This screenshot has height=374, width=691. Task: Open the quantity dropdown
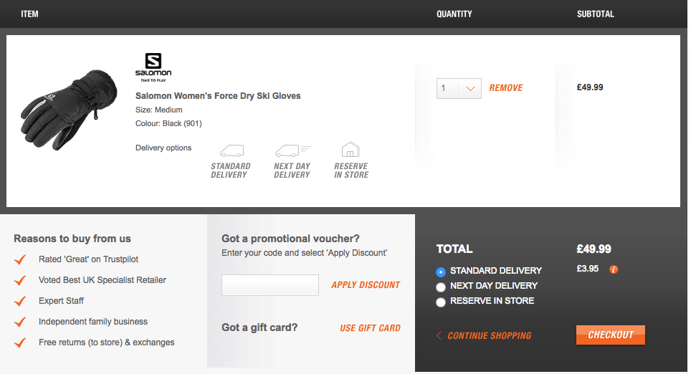(x=459, y=89)
